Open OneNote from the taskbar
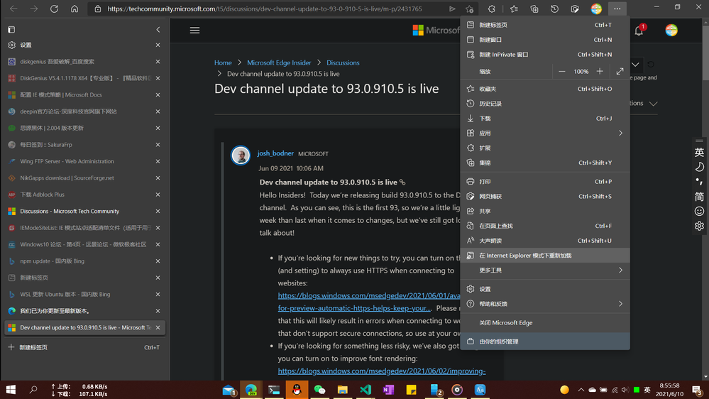Viewport: 709px width, 399px height. pos(388,390)
